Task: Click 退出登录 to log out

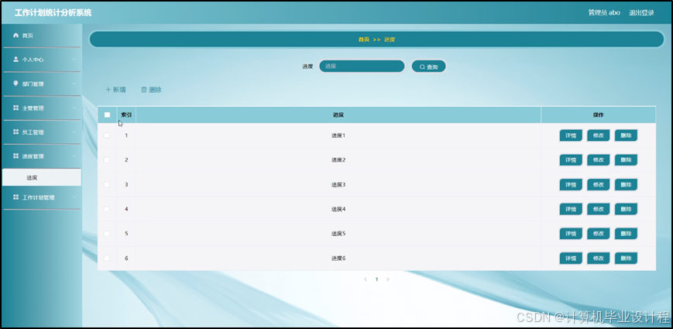Action: [x=641, y=12]
